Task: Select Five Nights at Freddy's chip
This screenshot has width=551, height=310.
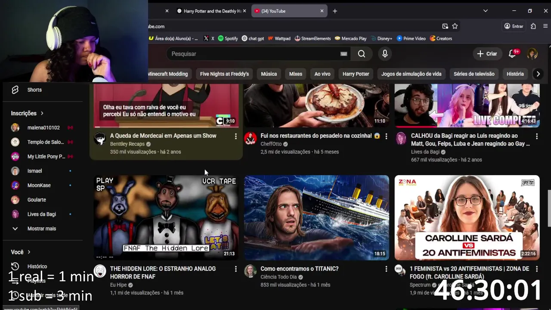Action: [224, 74]
